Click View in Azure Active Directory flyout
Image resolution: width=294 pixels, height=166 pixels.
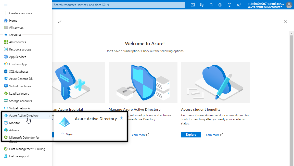click(x=67, y=134)
